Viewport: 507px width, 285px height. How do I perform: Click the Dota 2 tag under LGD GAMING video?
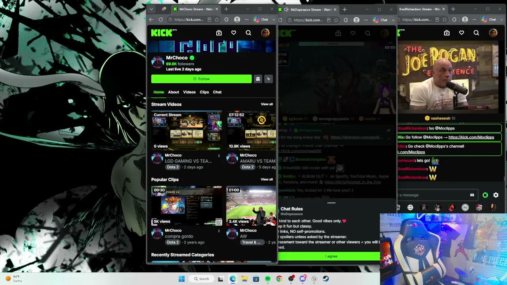(x=173, y=167)
